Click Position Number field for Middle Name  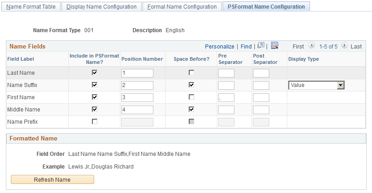(x=138, y=110)
